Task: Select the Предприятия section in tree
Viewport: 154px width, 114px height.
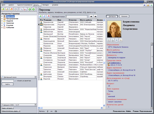Action: [12, 19]
